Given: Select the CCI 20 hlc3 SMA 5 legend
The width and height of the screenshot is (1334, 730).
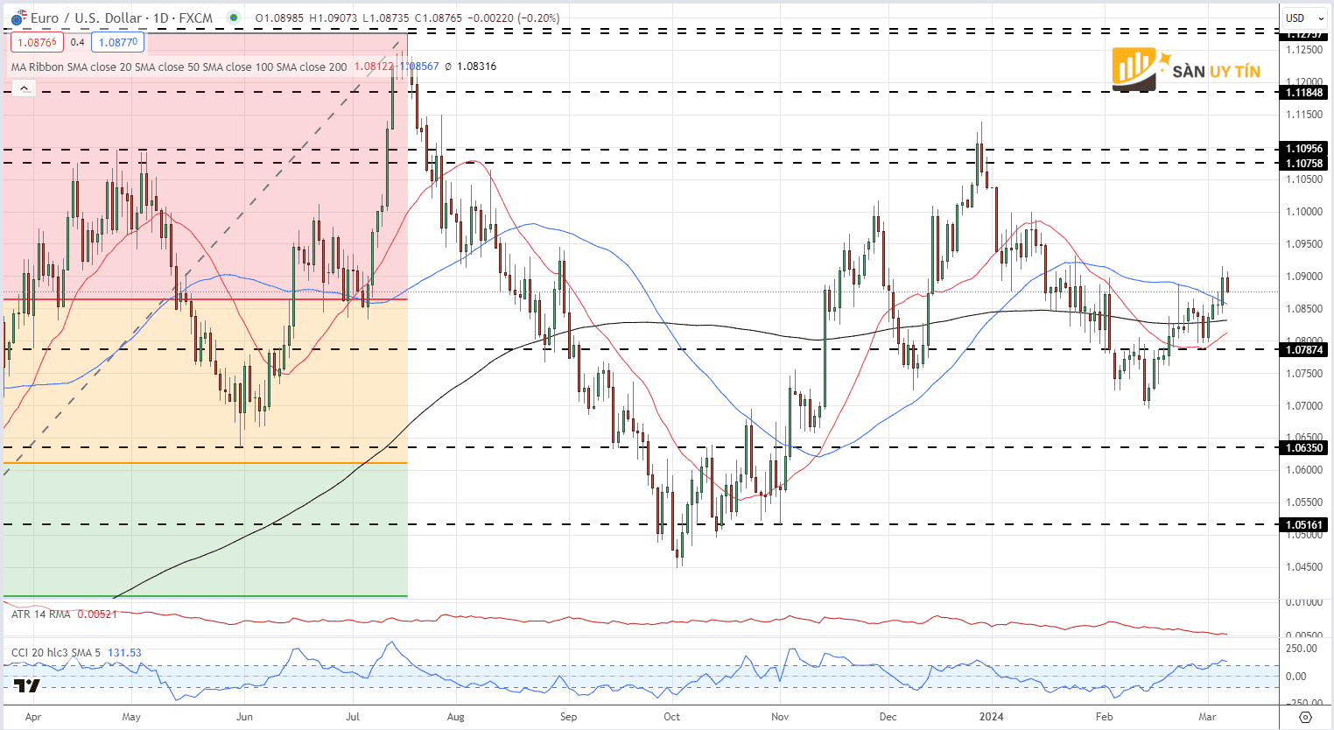Looking at the screenshot, I should (56, 653).
